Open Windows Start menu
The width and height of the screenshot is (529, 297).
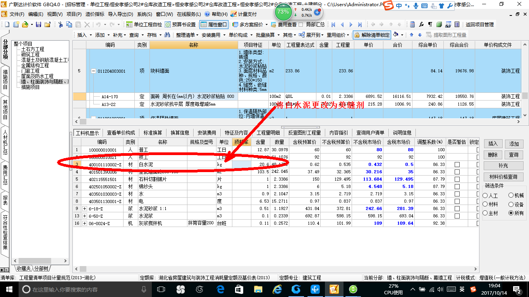[9, 289]
